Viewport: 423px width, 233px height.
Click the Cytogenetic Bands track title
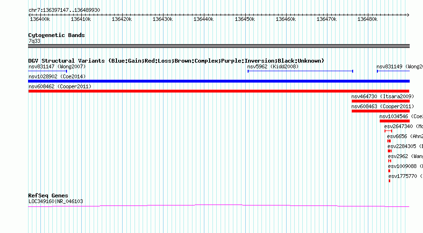[57, 35]
